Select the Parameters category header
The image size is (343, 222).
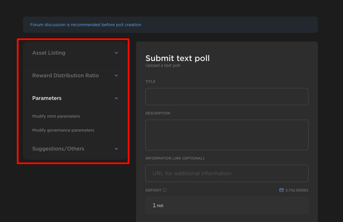tap(47, 98)
